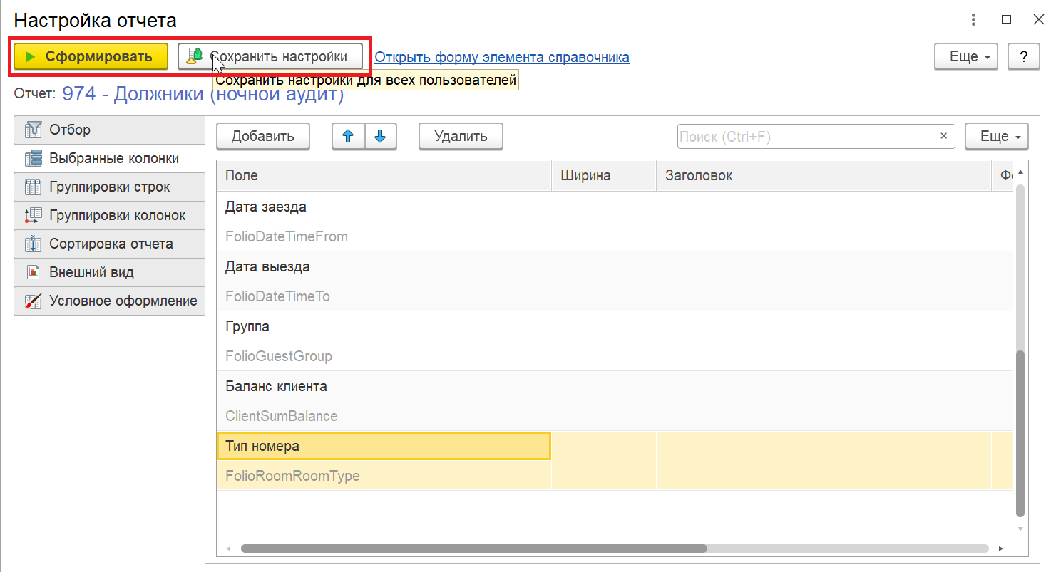This screenshot has height=572, width=1056.
Task: Move selected column down with blue arrow
Action: tap(380, 136)
